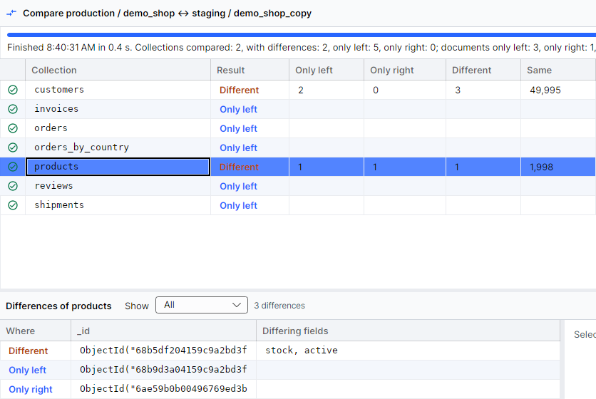596x399 pixels.
Task: Select the invoices collection name
Action: (x=56, y=109)
